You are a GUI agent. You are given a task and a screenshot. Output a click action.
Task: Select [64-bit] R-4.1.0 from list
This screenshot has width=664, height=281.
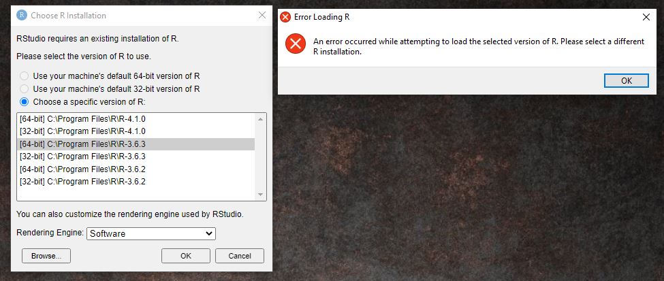[x=136, y=119]
